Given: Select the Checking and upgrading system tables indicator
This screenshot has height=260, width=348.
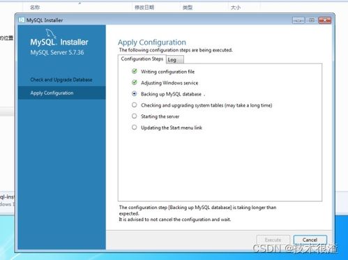Looking at the screenshot, I should (135, 105).
